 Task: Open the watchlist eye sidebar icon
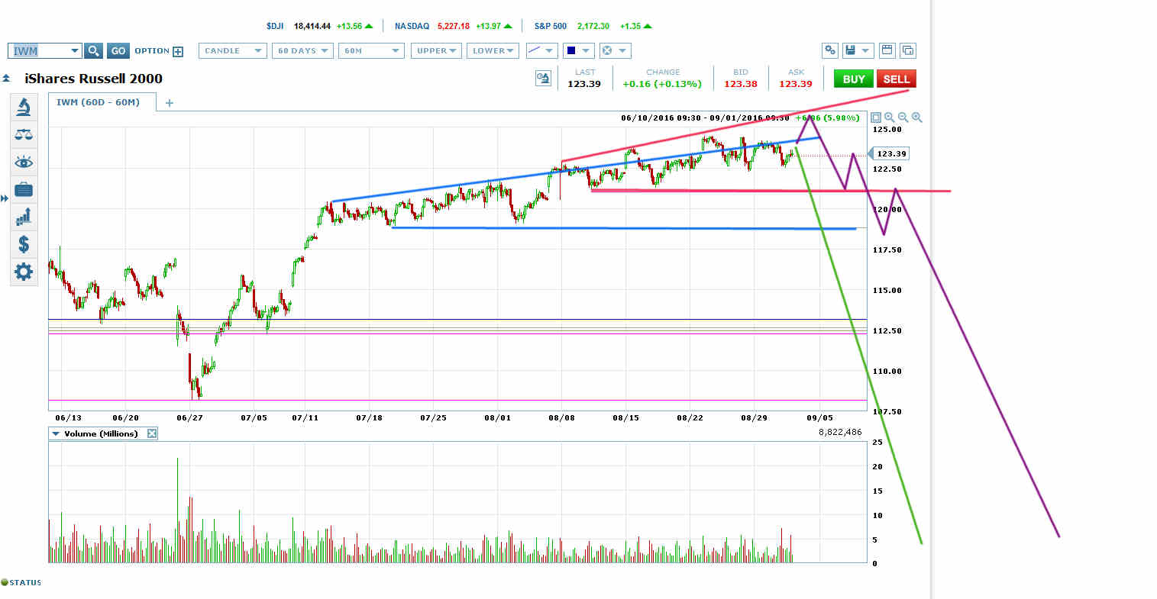click(24, 163)
